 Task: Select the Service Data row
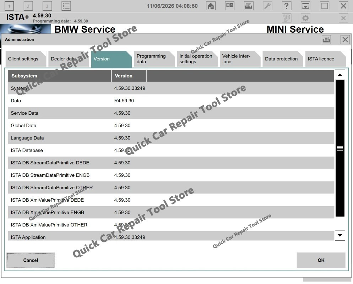(x=171, y=113)
